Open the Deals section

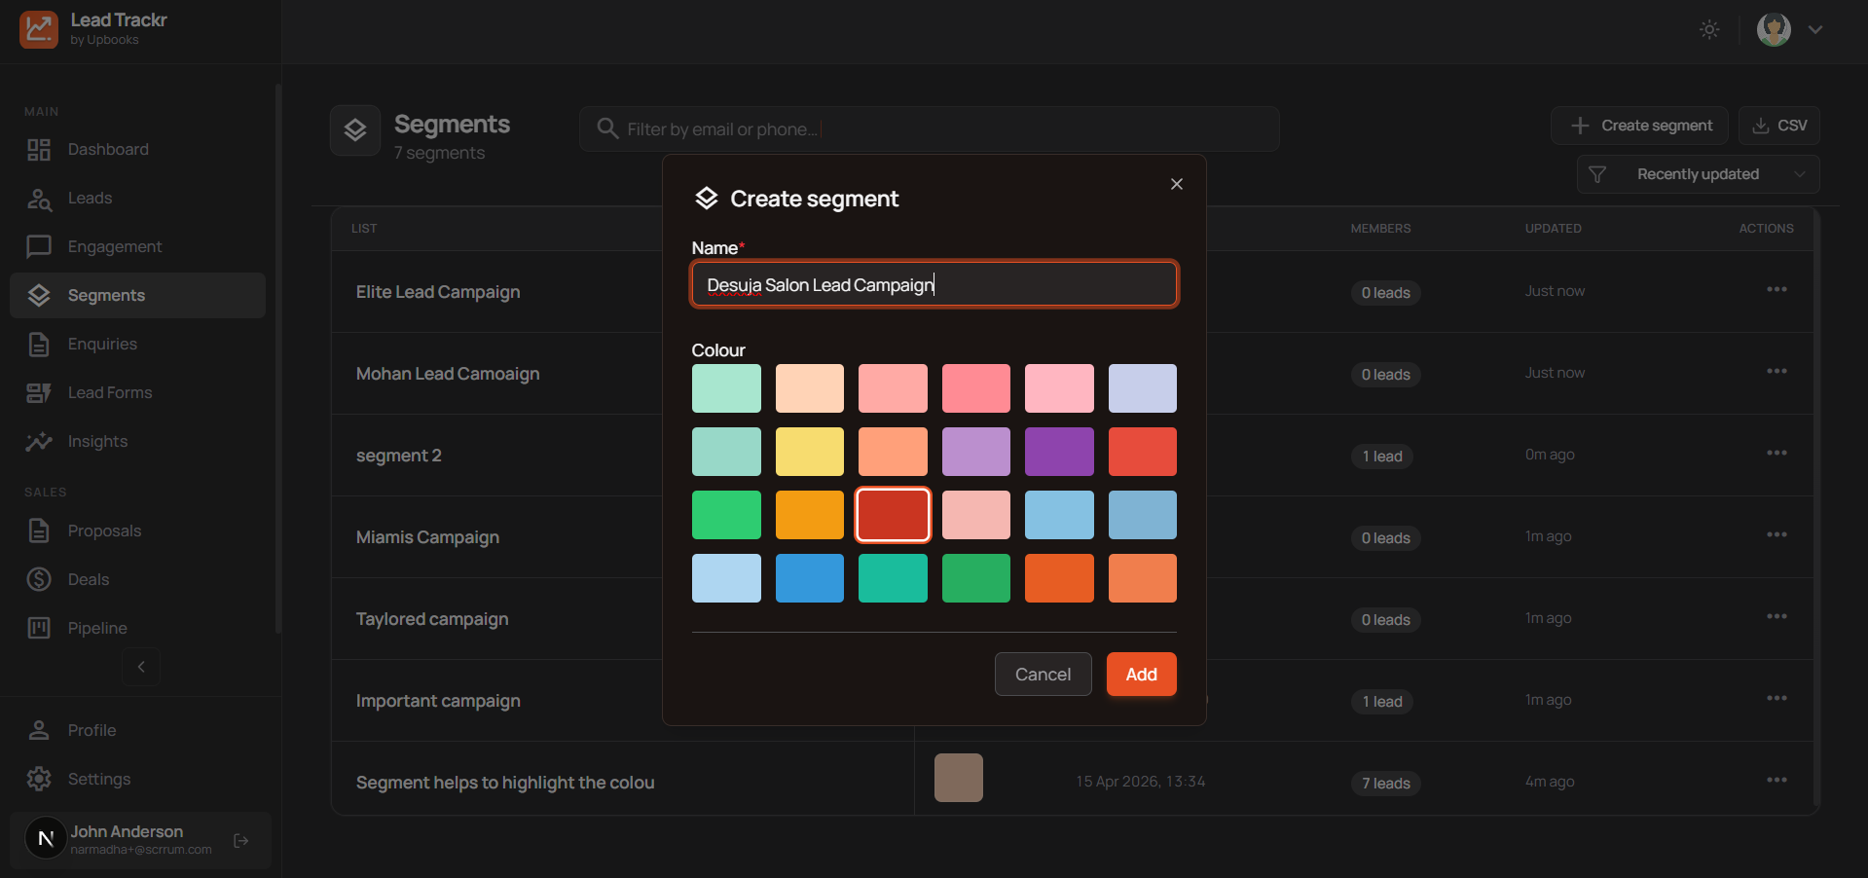pyautogui.click(x=39, y=579)
